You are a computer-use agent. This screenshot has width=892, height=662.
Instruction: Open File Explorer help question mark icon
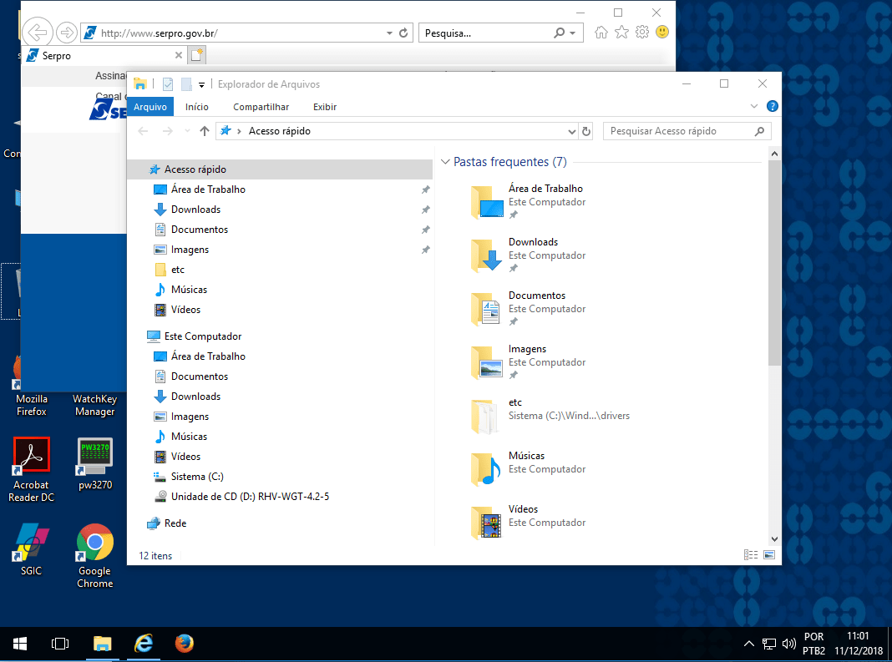[x=773, y=107]
